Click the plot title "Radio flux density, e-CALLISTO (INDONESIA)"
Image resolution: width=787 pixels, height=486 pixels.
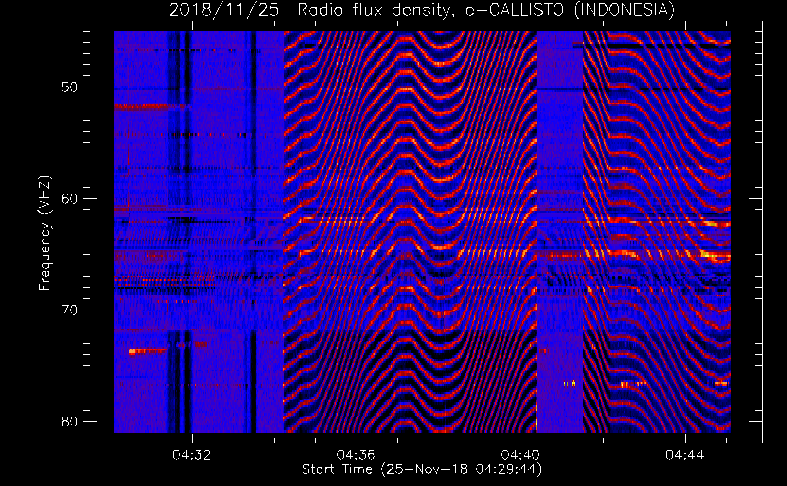(x=485, y=10)
